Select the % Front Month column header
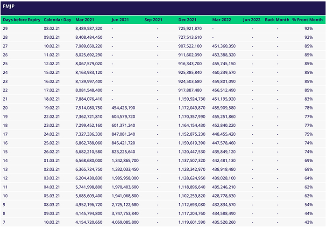327x228 pixels. [307, 20]
